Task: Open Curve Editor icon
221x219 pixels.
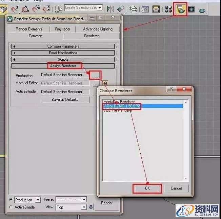Action: [x=145, y=9]
